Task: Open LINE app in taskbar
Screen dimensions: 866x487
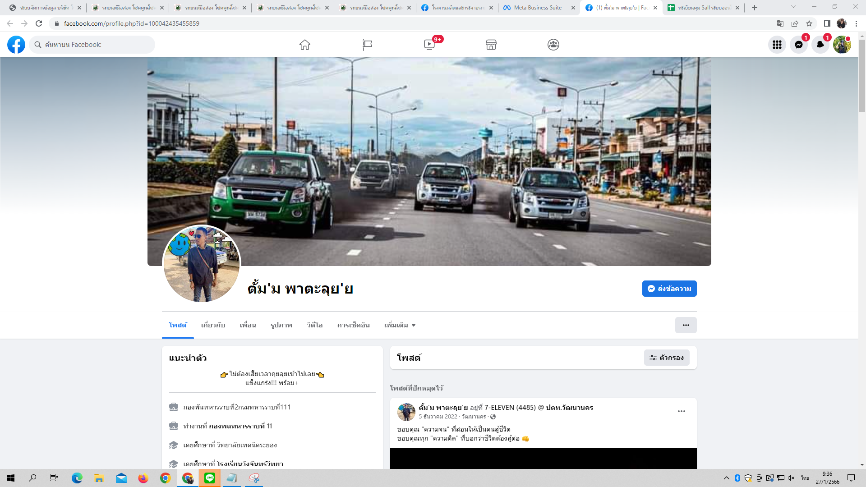Action: click(210, 478)
